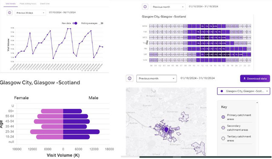Click the 65+ female bar in pyramid chart

pos(52,111)
